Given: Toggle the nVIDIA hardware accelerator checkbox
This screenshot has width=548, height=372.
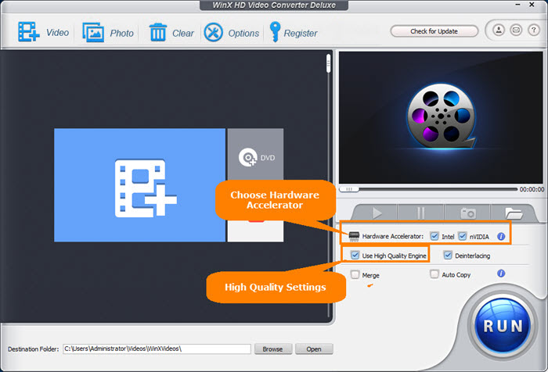Looking at the screenshot, I should click(463, 236).
